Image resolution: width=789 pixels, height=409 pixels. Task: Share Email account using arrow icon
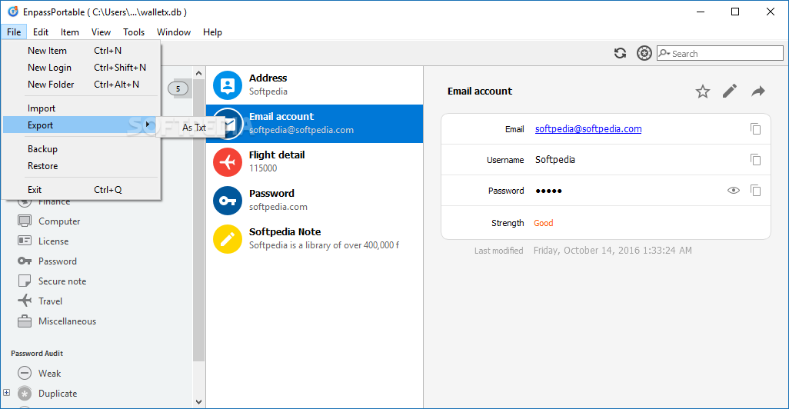pyautogui.click(x=757, y=91)
